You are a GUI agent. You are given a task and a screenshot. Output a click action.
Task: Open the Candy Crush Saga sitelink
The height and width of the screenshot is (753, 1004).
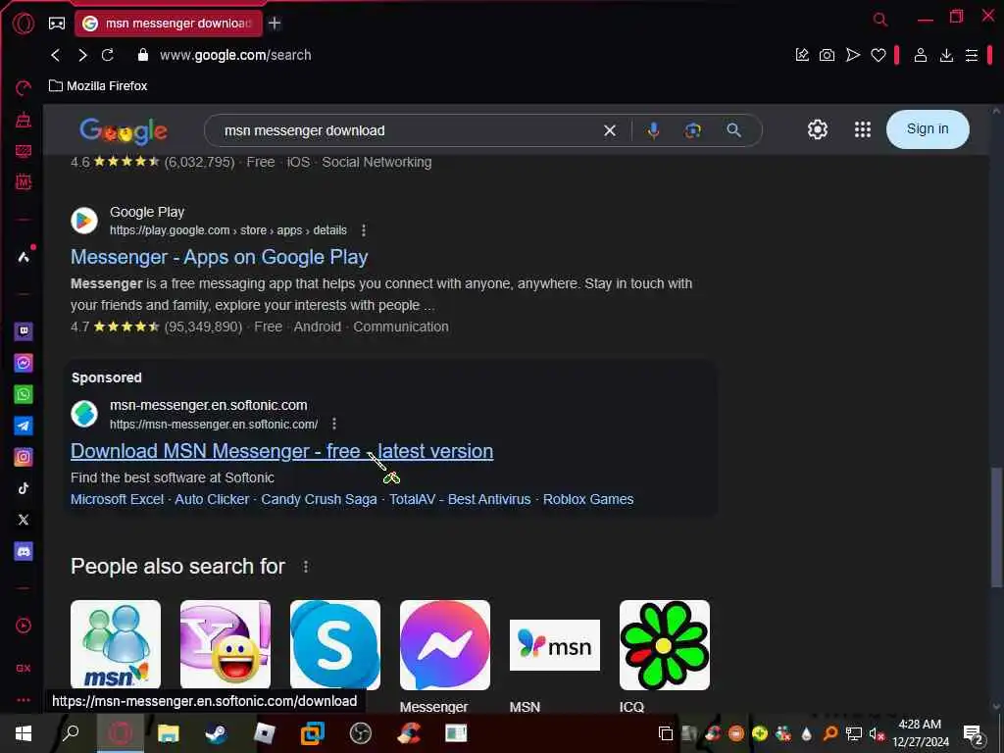319,499
